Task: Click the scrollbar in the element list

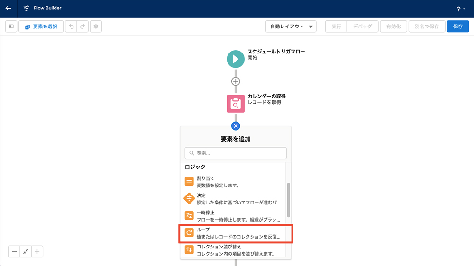Action: pos(288,200)
